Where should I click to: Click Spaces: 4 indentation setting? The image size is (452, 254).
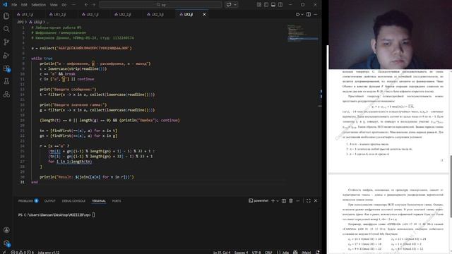coord(241,253)
